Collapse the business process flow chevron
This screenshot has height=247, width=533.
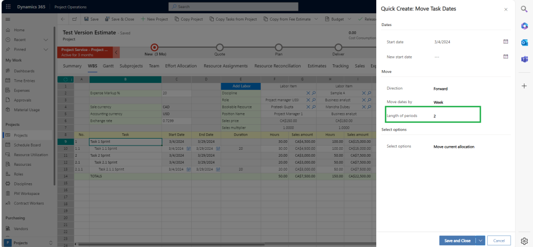116,52
